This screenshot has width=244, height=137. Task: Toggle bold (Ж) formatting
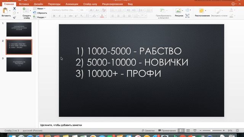click(54, 16)
